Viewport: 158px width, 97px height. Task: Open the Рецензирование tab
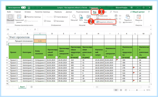click(x=82, y=12)
